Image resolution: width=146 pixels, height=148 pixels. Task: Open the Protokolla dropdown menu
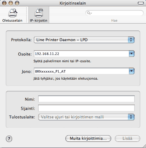[x=84, y=40]
